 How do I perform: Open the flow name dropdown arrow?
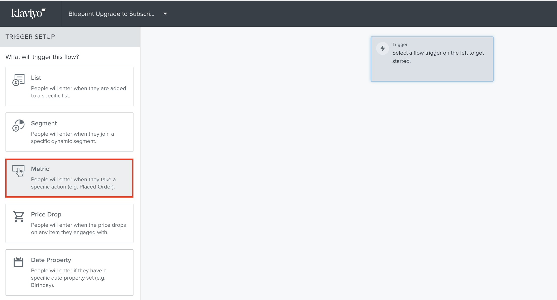pyautogui.click(x=165, y=14)
